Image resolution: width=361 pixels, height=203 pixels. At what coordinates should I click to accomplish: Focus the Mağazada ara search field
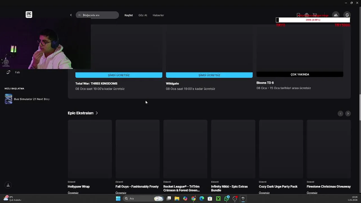97,15
